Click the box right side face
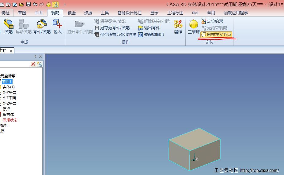 click(x=205, y=155)
